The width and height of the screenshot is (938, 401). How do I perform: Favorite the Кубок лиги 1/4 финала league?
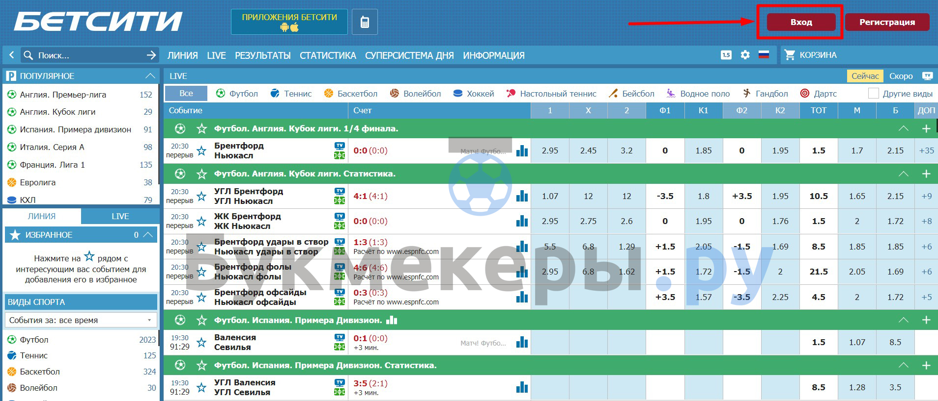[201, 128]
